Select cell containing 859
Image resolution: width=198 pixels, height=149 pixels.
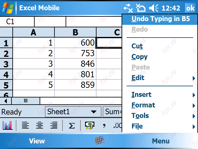click(75, 85)
